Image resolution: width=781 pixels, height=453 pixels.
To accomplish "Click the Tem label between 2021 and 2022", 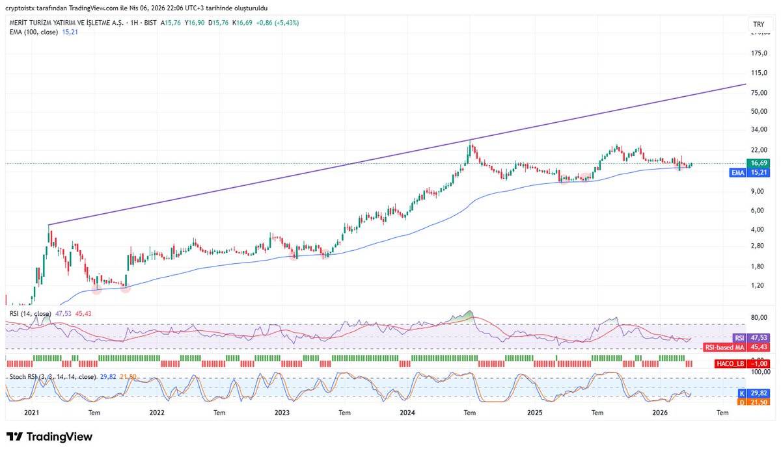I will pos(94,413).
